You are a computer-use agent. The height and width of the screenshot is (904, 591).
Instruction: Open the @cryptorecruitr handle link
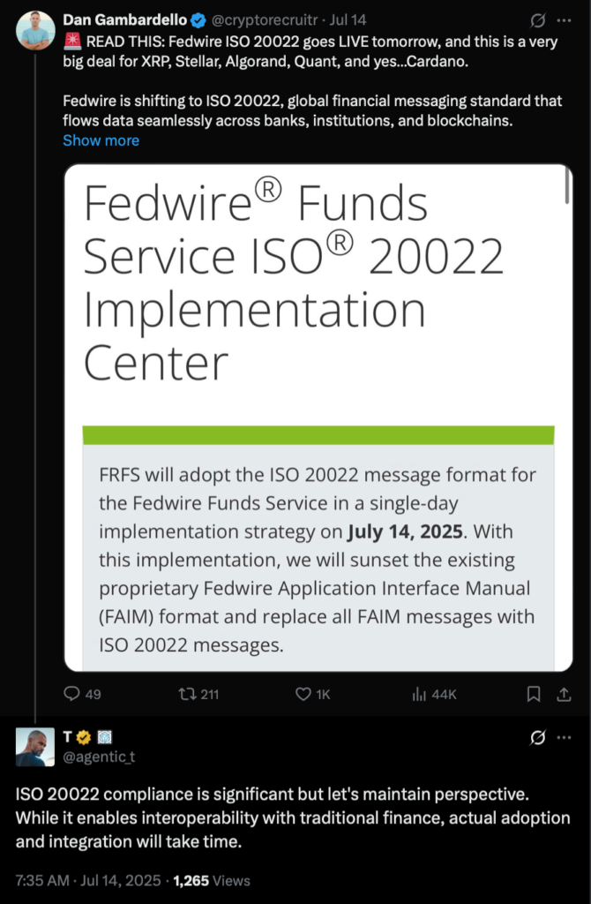[263, 19]
